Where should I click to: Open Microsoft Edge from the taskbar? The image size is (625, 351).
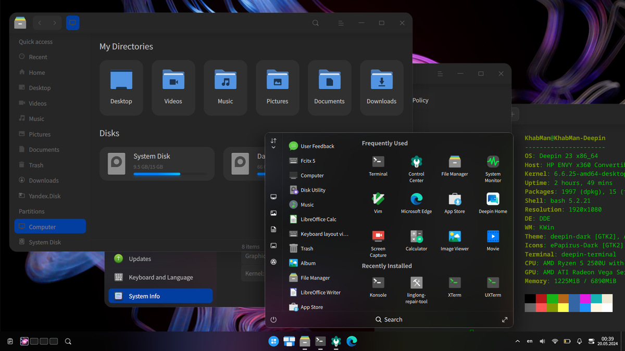coord(352,341)
